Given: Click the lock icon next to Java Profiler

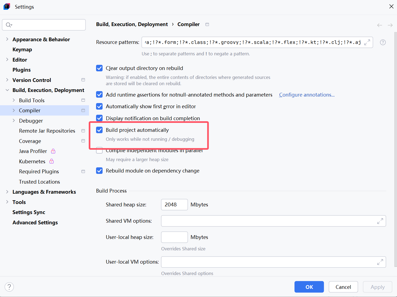Looking at the screenshot, I should [x=53, y=151].
